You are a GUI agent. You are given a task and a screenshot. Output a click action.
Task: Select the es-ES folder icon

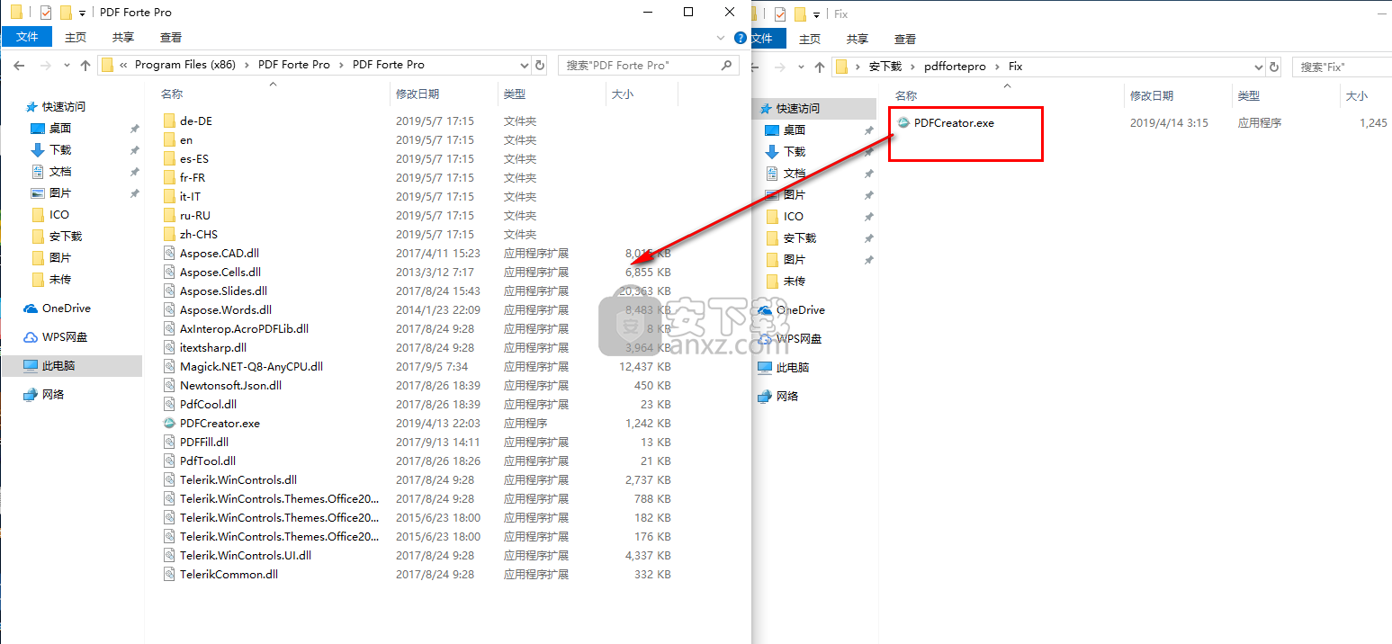pos(170,158)
